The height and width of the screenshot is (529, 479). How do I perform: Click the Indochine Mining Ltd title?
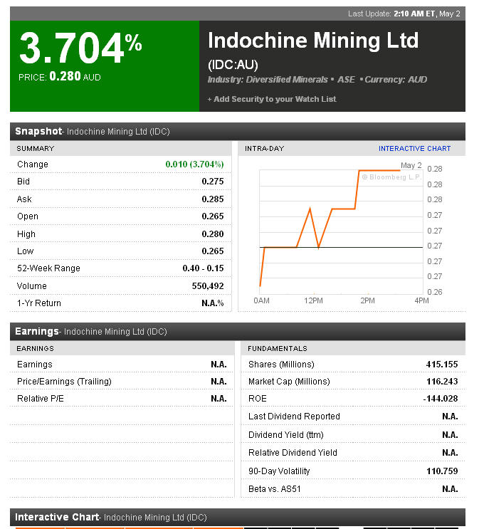pyautogui.click(x=313, y=41)
